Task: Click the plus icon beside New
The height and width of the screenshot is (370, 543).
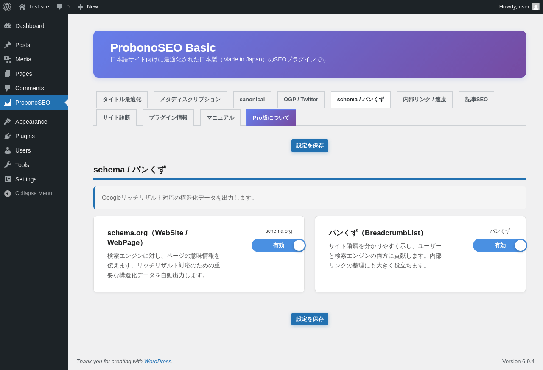Action: [x=80, y=7]
